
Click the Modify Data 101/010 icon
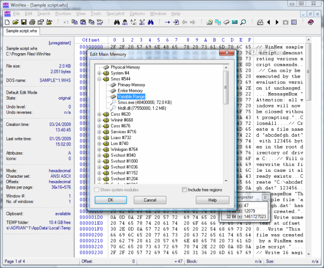(100, 22)
